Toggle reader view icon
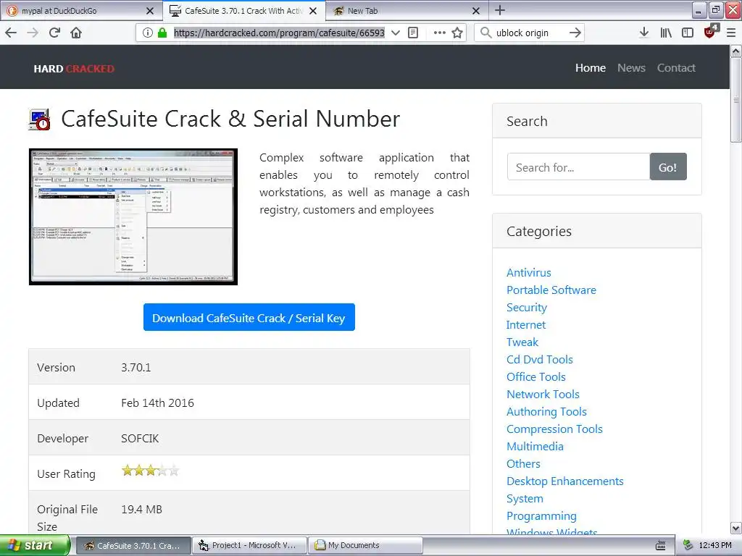This screenshot has height=556, width=742. (x=413, y=33)
